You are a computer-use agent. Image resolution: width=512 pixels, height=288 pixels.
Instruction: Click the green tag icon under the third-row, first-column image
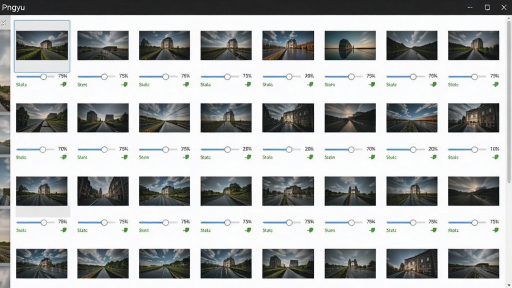[x=63, y=230]
